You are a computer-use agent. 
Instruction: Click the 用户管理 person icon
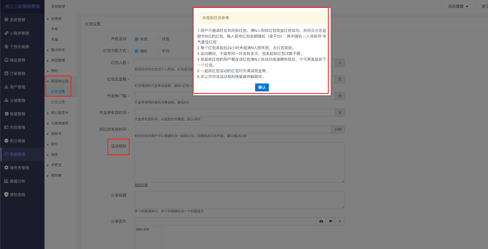[6, 87]
